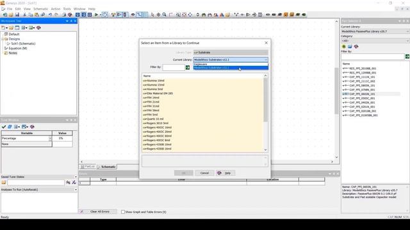The width and height of the screenshot is (410, 230).
Task: Open the Current Library dropdown in the dialog
Action: (231, 59)
